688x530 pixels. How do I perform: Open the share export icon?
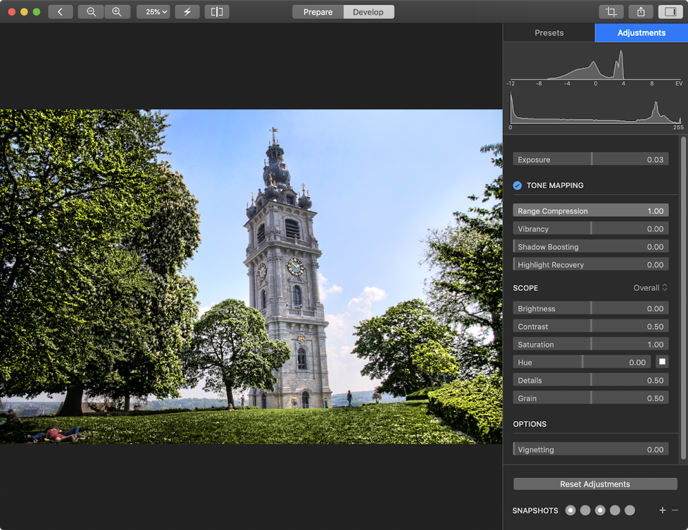(641, 12)
